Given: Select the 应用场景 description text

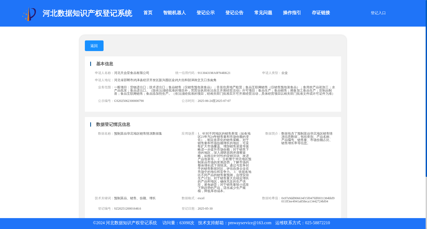Looking at the screenshot, I should (x=224, y=162).
